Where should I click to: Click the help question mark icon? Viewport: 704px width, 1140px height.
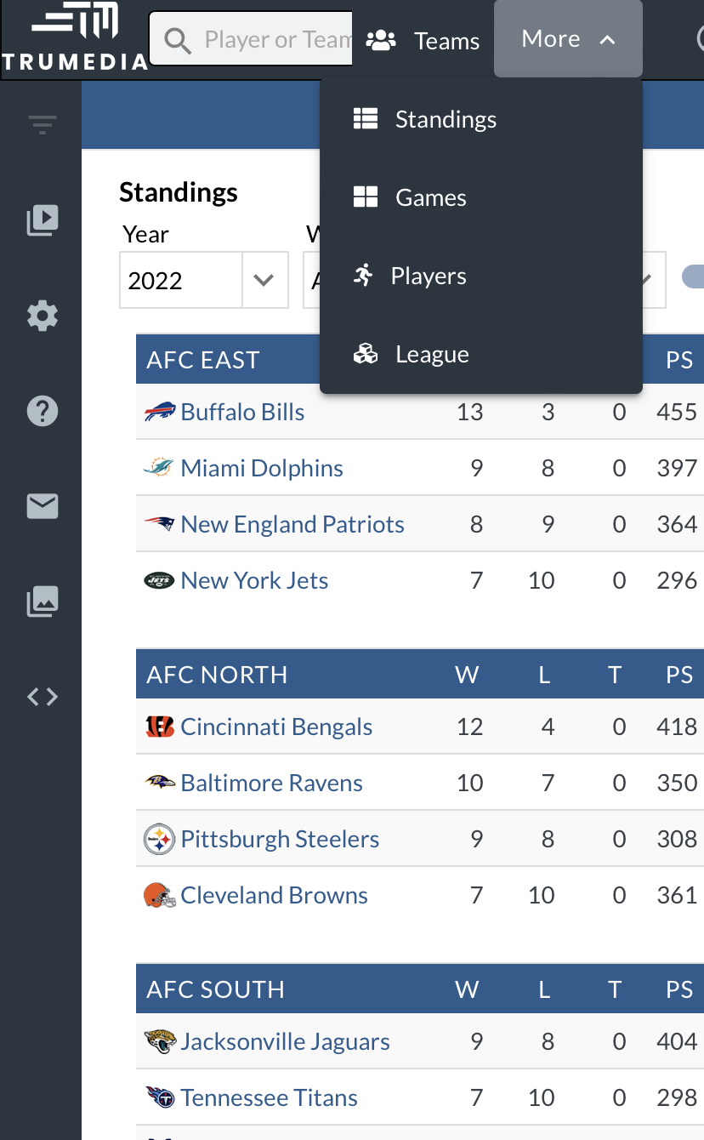click(x=43, y=412)
